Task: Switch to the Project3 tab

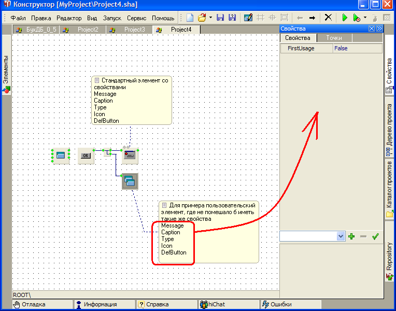Action: [134, 30]
